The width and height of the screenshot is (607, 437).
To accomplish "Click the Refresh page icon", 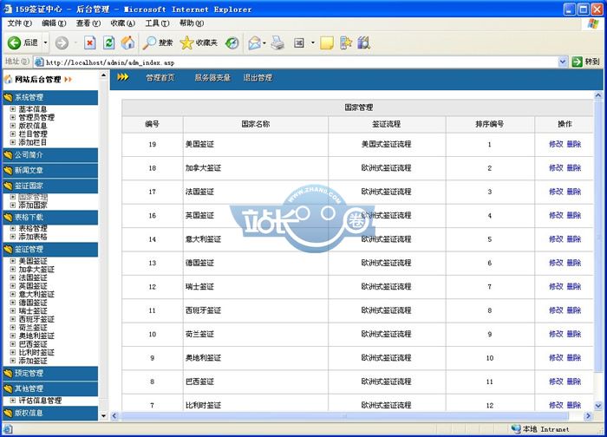I will point(108,42).
